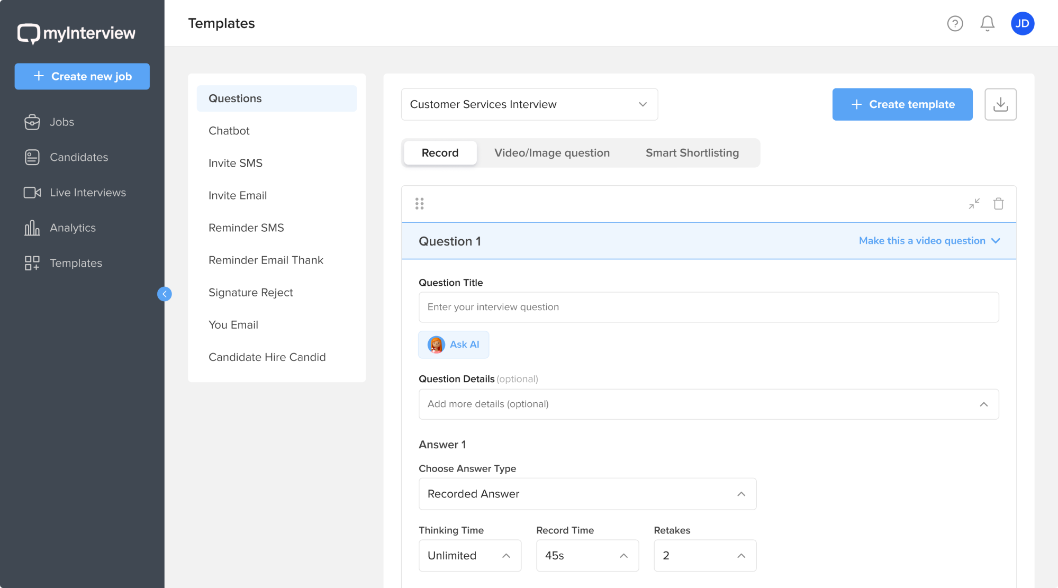The width and height of the screenshot is (1058, 588).
Task: Select the Chatbot template from the list
Action: click(229, 131)
